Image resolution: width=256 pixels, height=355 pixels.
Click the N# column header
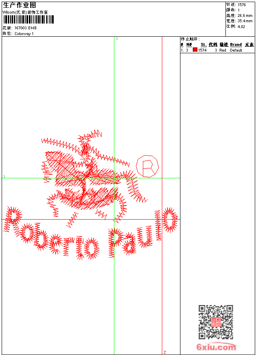(x=189, y=45)
